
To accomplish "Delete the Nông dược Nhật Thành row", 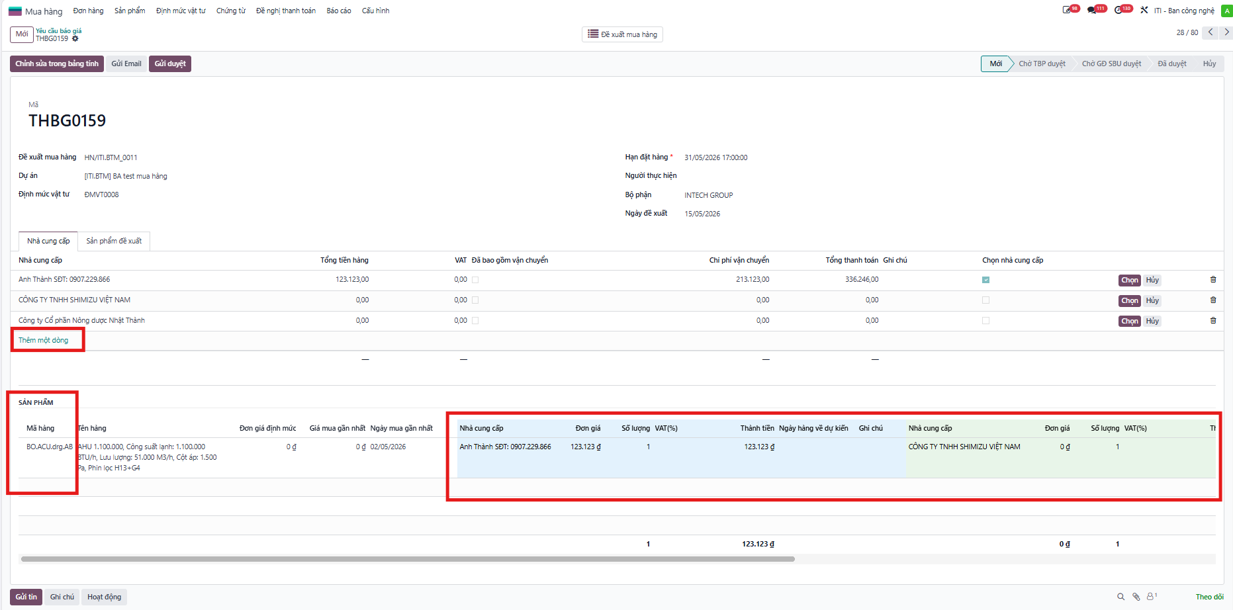I will tap(1213, 321).
